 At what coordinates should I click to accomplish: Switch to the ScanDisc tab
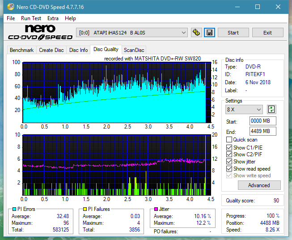click(x=134, y=50)
